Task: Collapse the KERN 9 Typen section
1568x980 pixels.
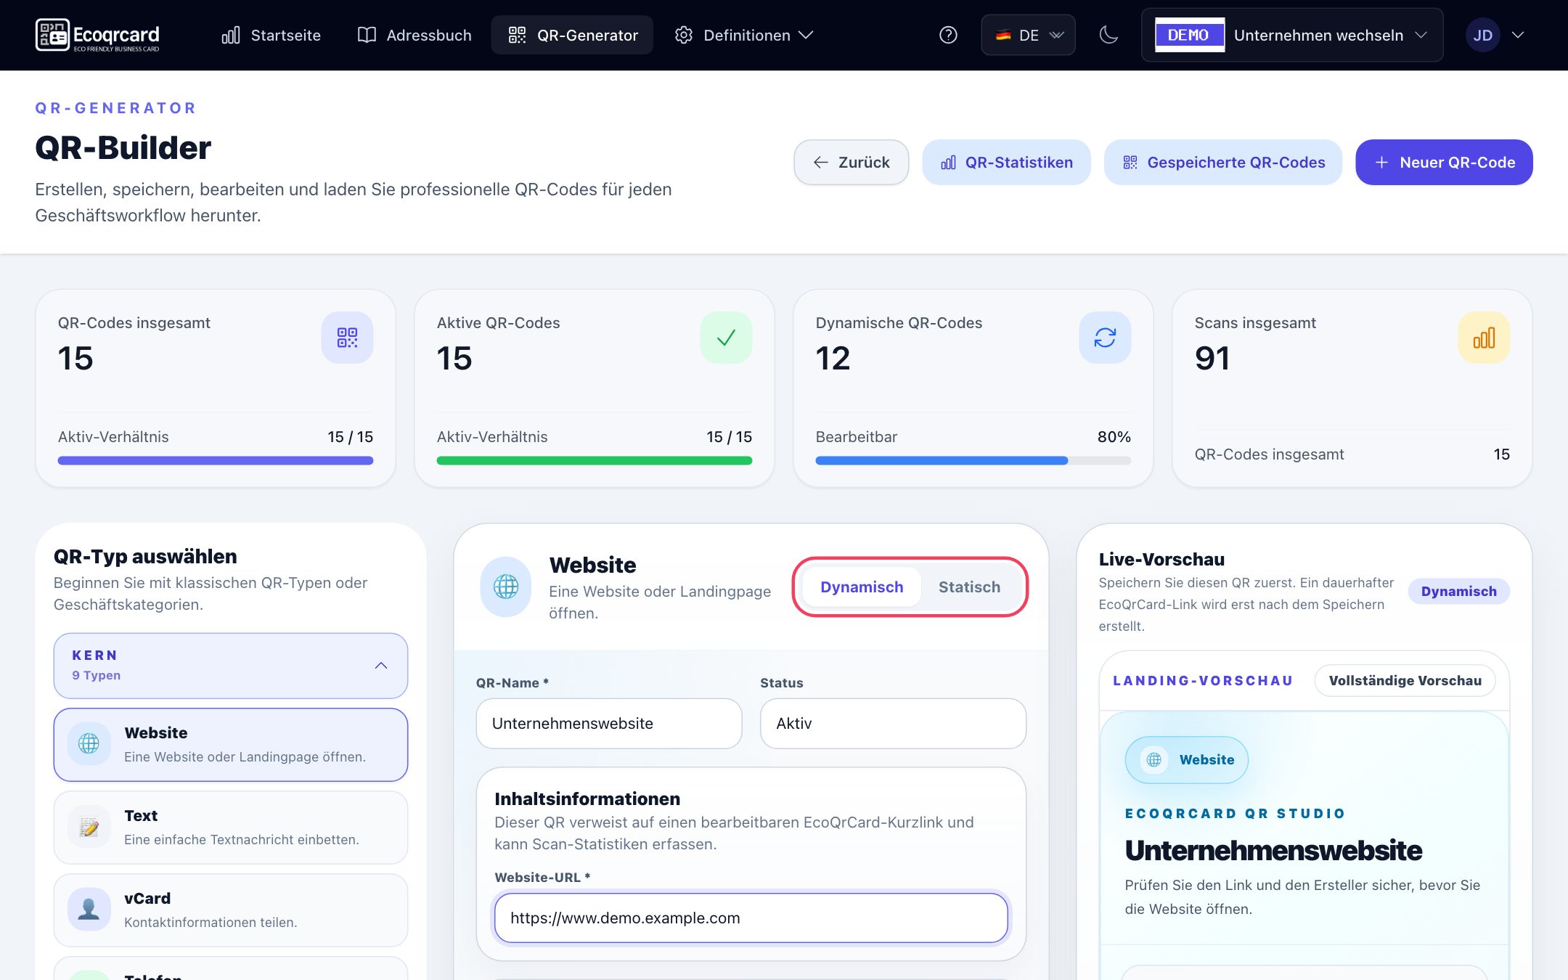Action: click(x=231, y=665)
